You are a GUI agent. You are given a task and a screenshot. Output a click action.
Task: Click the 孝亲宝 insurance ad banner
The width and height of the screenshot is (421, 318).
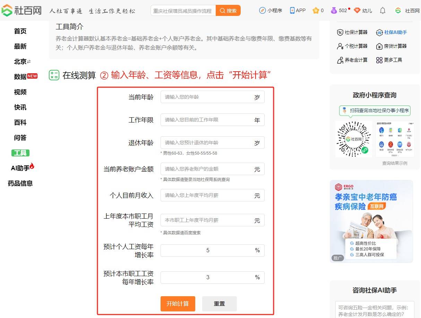pos(371,221)
